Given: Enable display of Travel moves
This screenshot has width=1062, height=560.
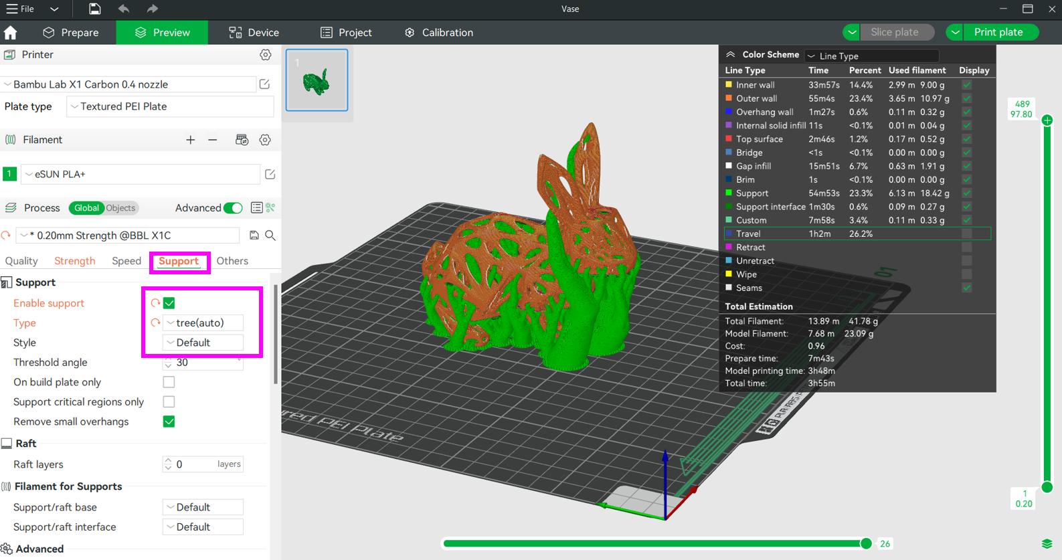Looking at the screenshot, I should click(x=967, y=234).
